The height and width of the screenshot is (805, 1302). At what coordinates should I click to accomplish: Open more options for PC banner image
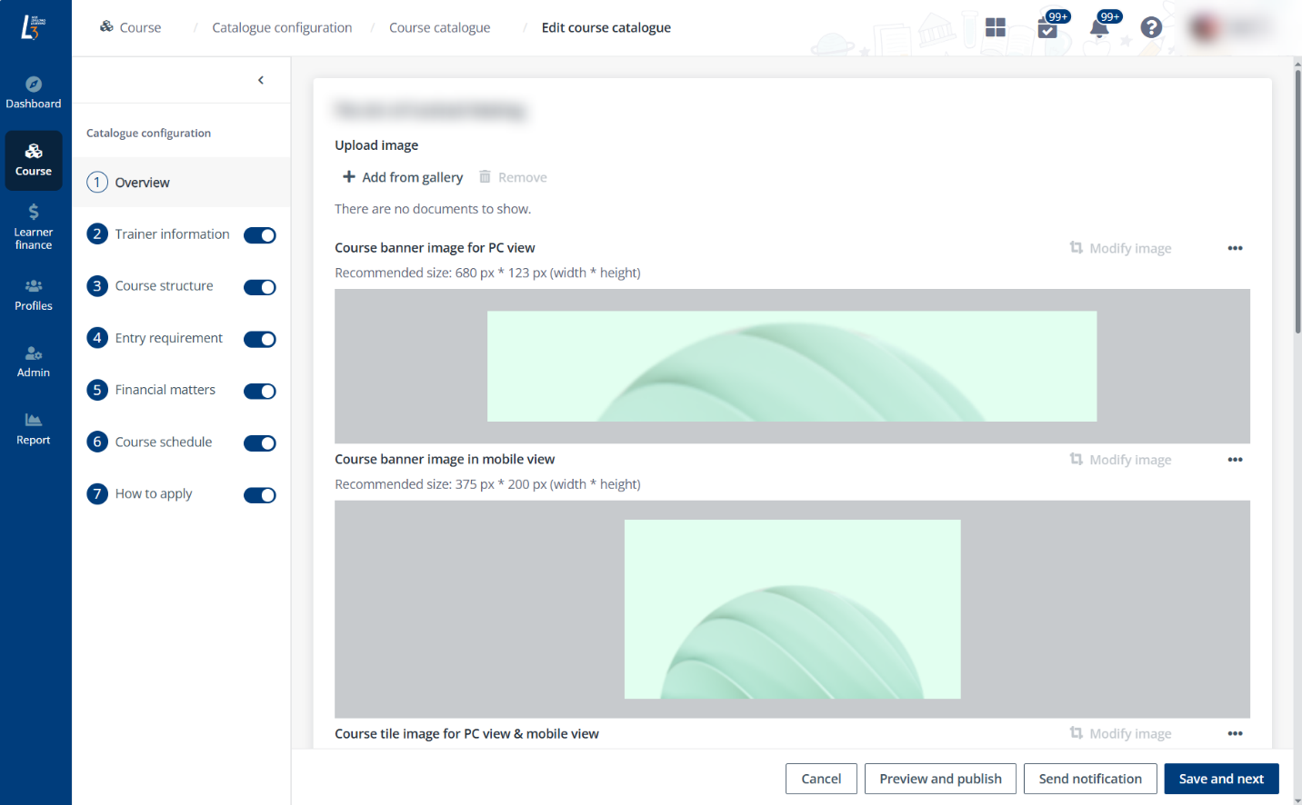[x=1235, y=248]
